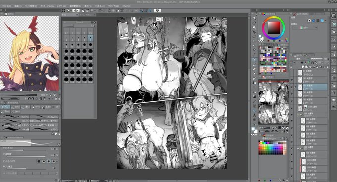This screenshot has width=337, height=182.
Task: Toggle visibility of layer レイヤー 112
Action: (292, 128)
